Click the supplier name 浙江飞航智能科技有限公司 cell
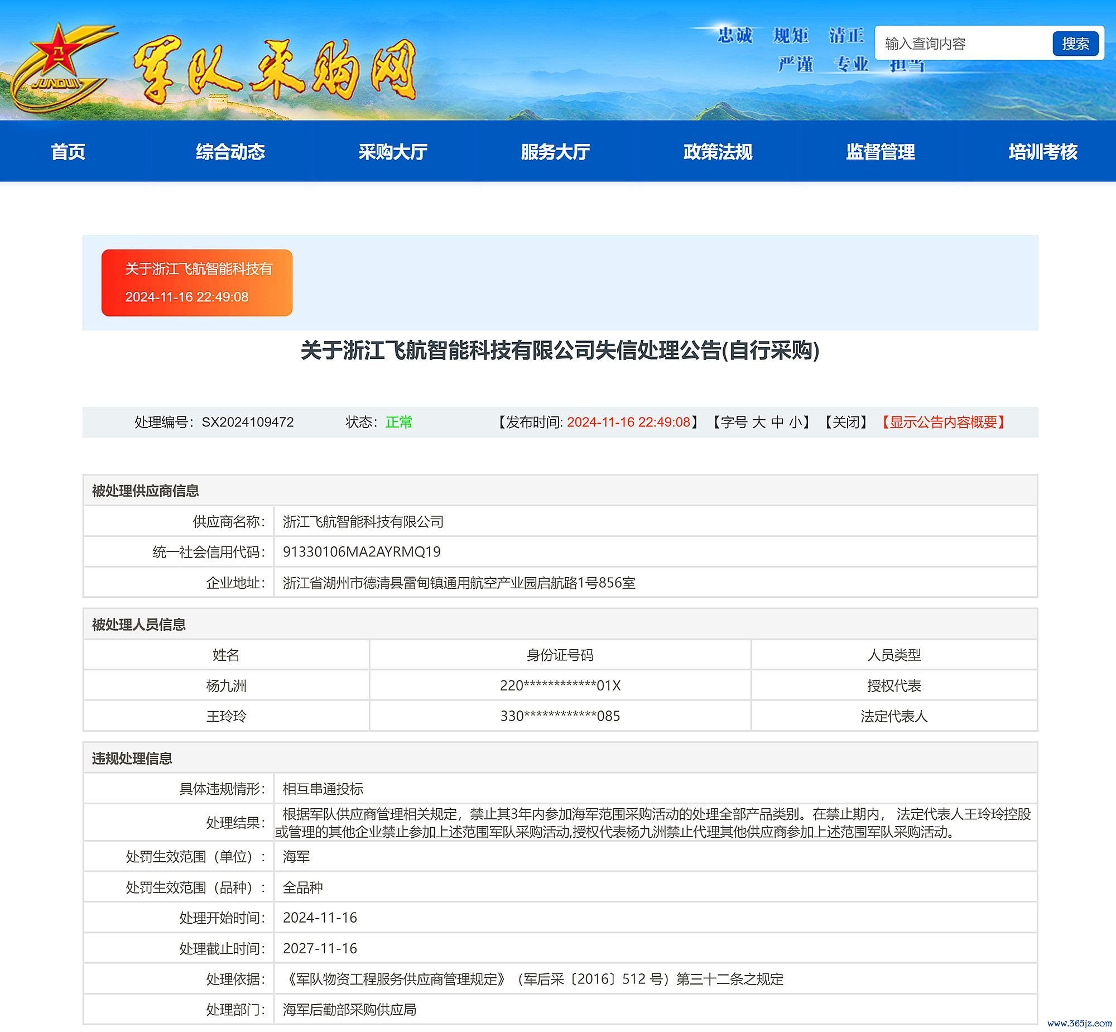 (656, 522)
